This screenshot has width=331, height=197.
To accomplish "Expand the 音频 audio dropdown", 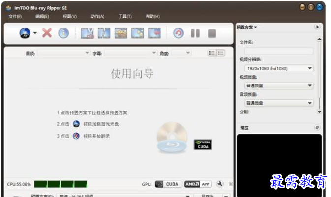I will pos(63,53).
